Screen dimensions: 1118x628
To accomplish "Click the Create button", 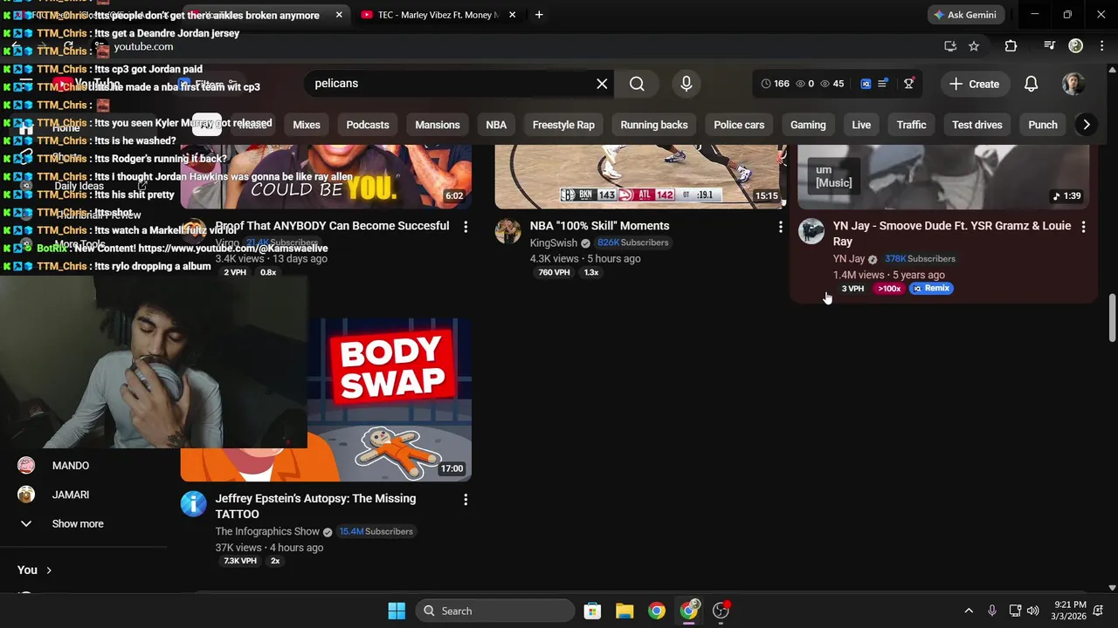I will click(x=974, y=84).
